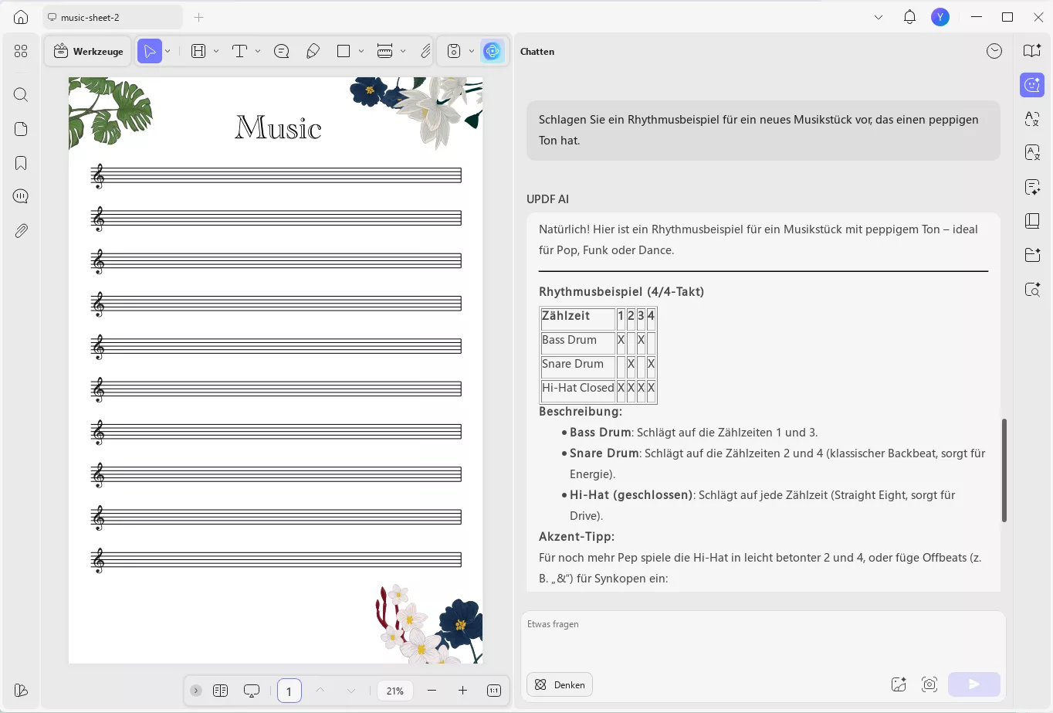Expand the highlighter tool dropdown arrow
The height and width of the screenshot is (713, 1053).
[216, 51]
